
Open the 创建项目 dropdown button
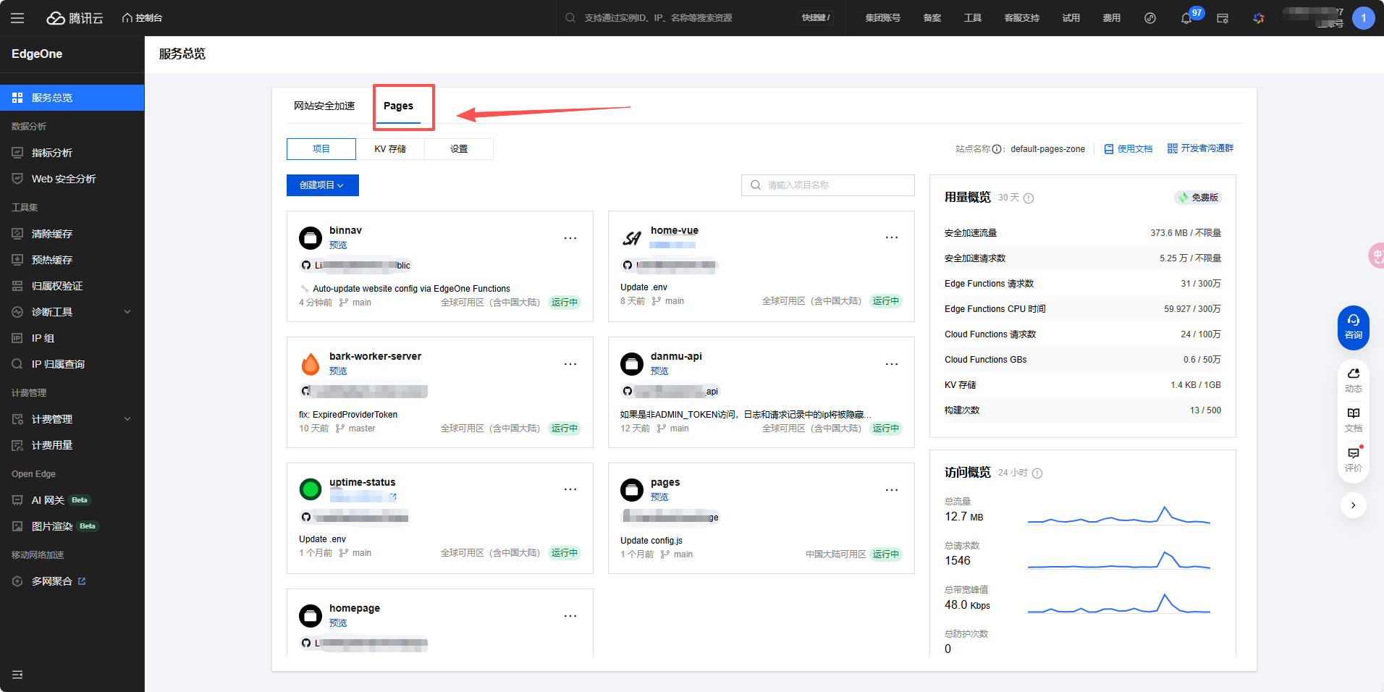323,185
